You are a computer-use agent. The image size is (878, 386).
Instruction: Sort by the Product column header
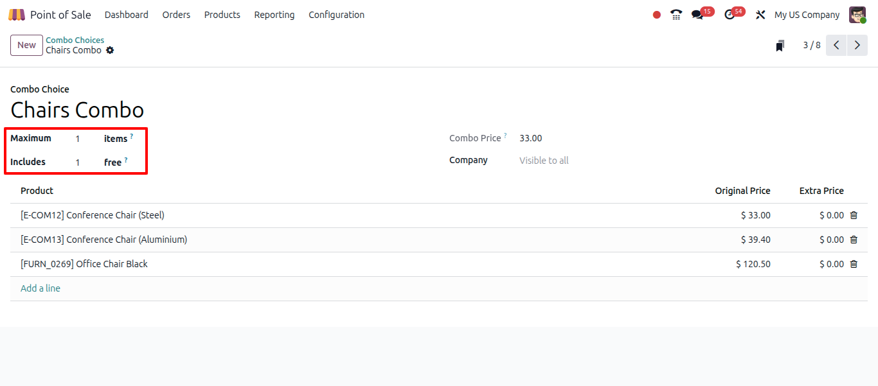click(37, 191)
